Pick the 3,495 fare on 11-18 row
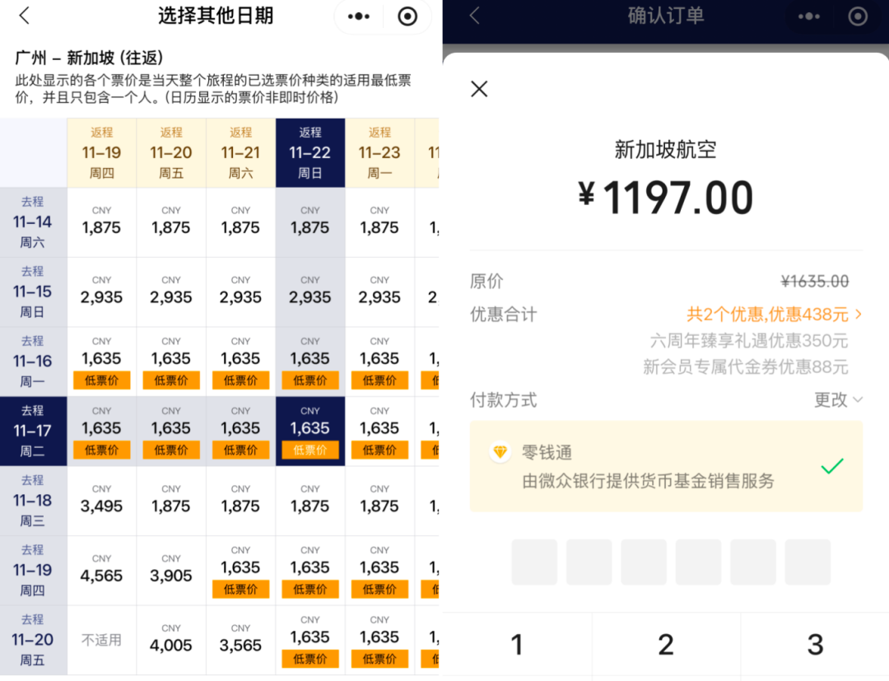The height and width of the screenshot is (681, 889). 101,501
